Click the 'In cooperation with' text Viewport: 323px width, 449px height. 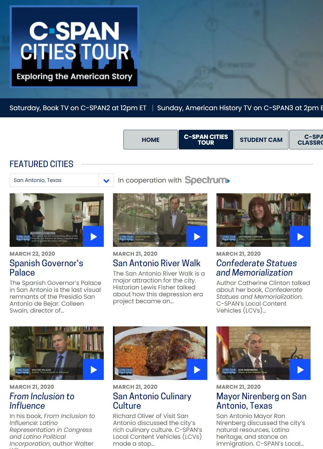point(150,180)
